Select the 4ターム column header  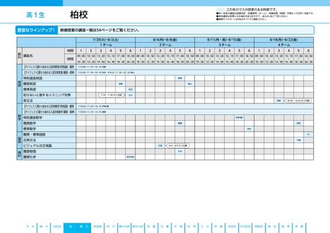pyautogui.click(x=284, y=45)
